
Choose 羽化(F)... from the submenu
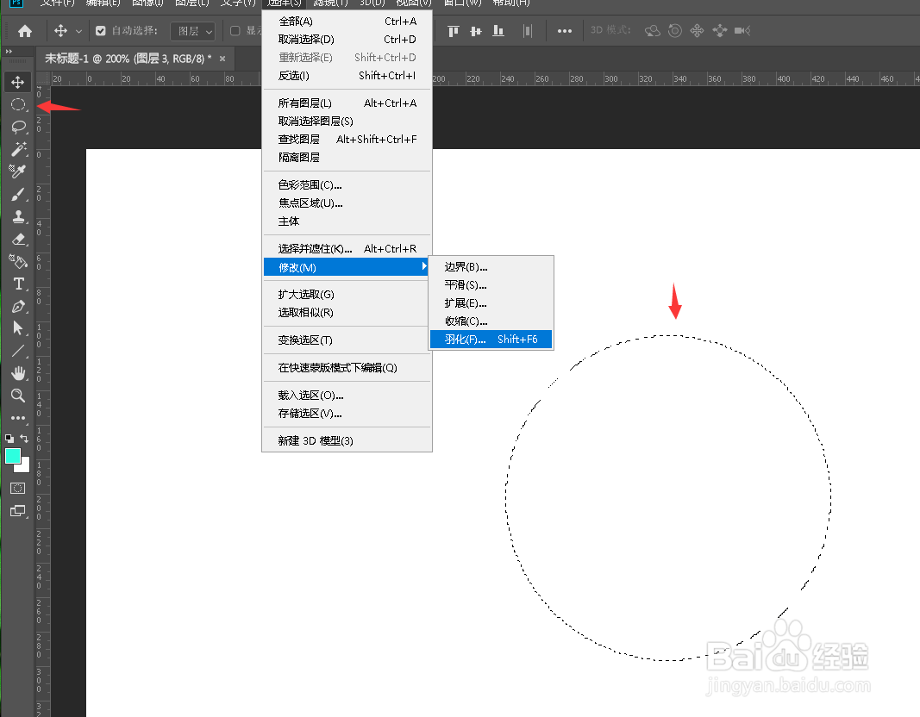[491, 340]
